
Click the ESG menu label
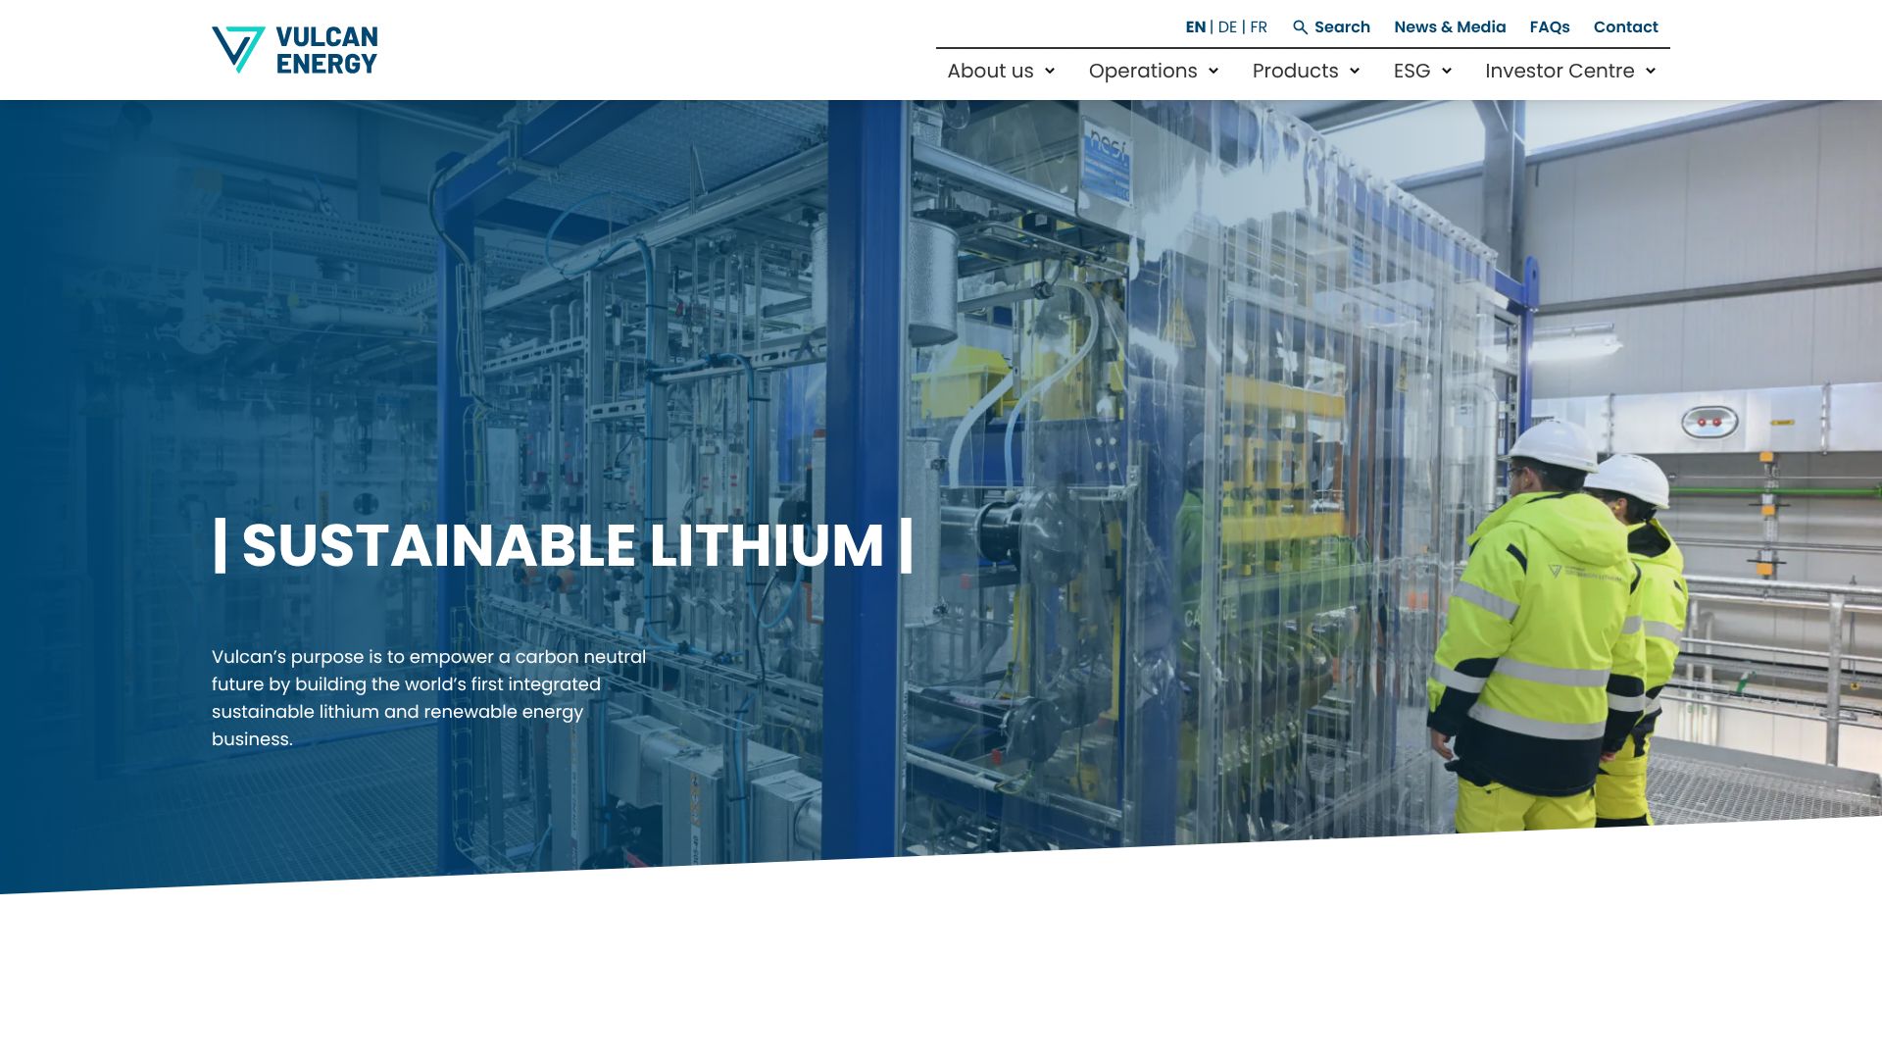1411,72
